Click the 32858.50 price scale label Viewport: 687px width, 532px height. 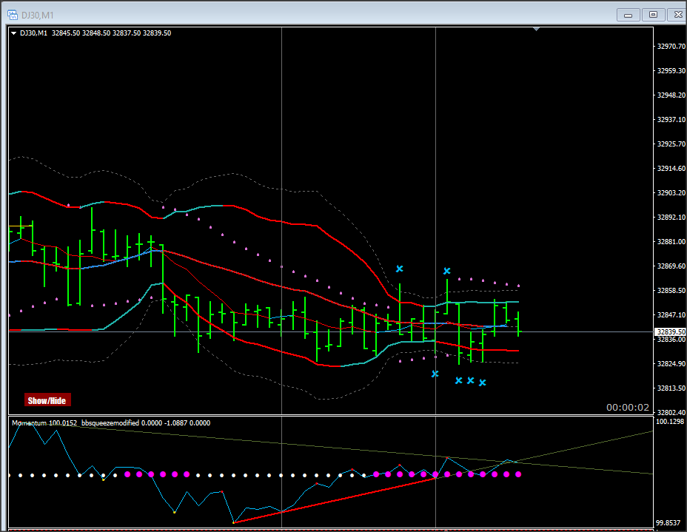(x=671, y=291)
